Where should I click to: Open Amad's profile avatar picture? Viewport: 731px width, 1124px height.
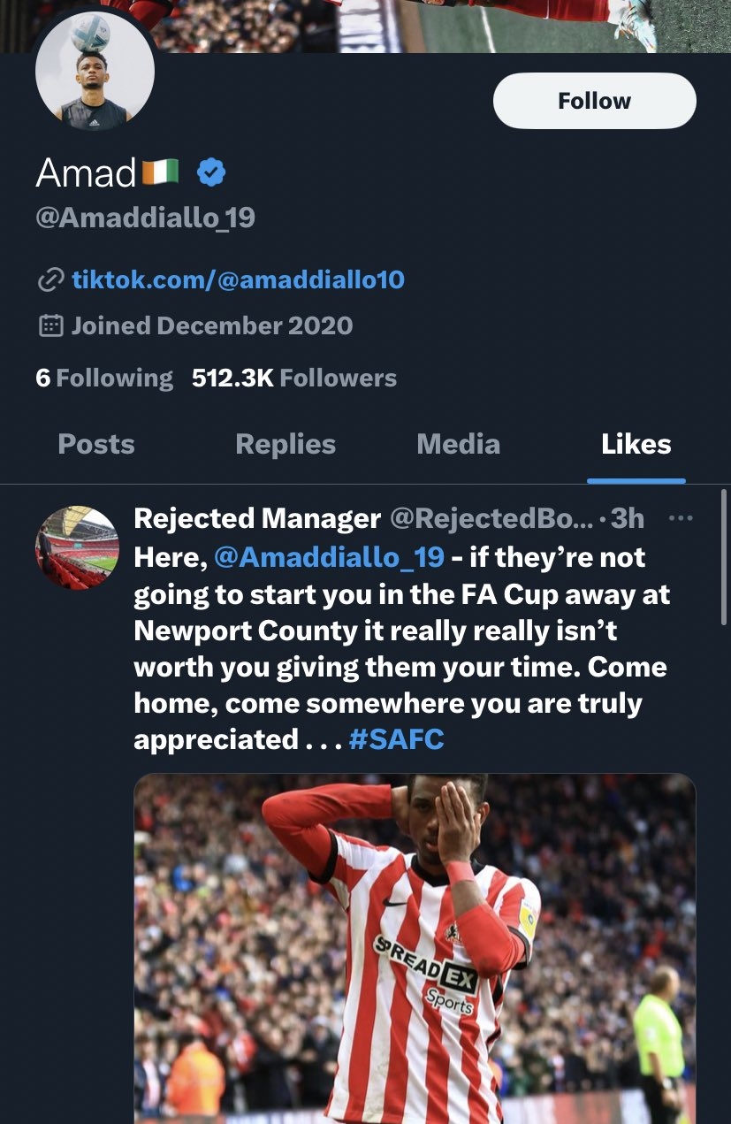[95, 73]
